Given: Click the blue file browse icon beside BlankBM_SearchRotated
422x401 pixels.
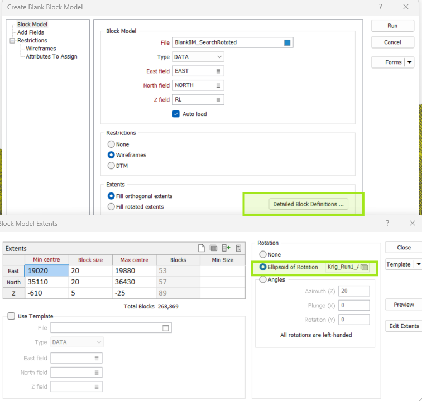Looking at the screenshot, I should pos(287,42).
